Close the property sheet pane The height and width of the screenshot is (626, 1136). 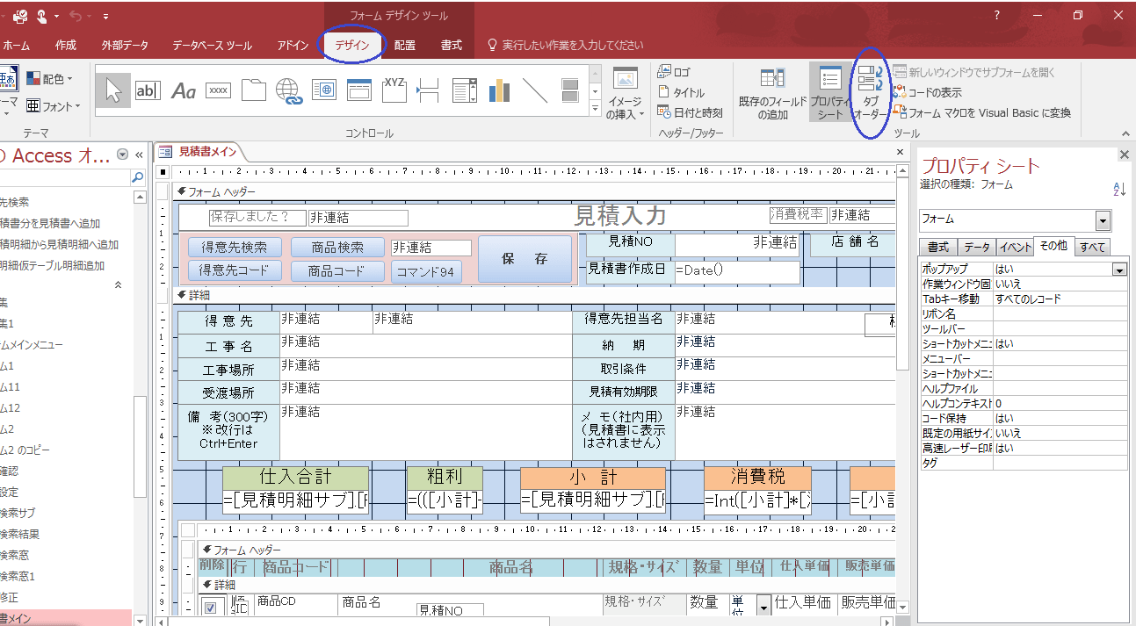click(x=1124, y=155)
